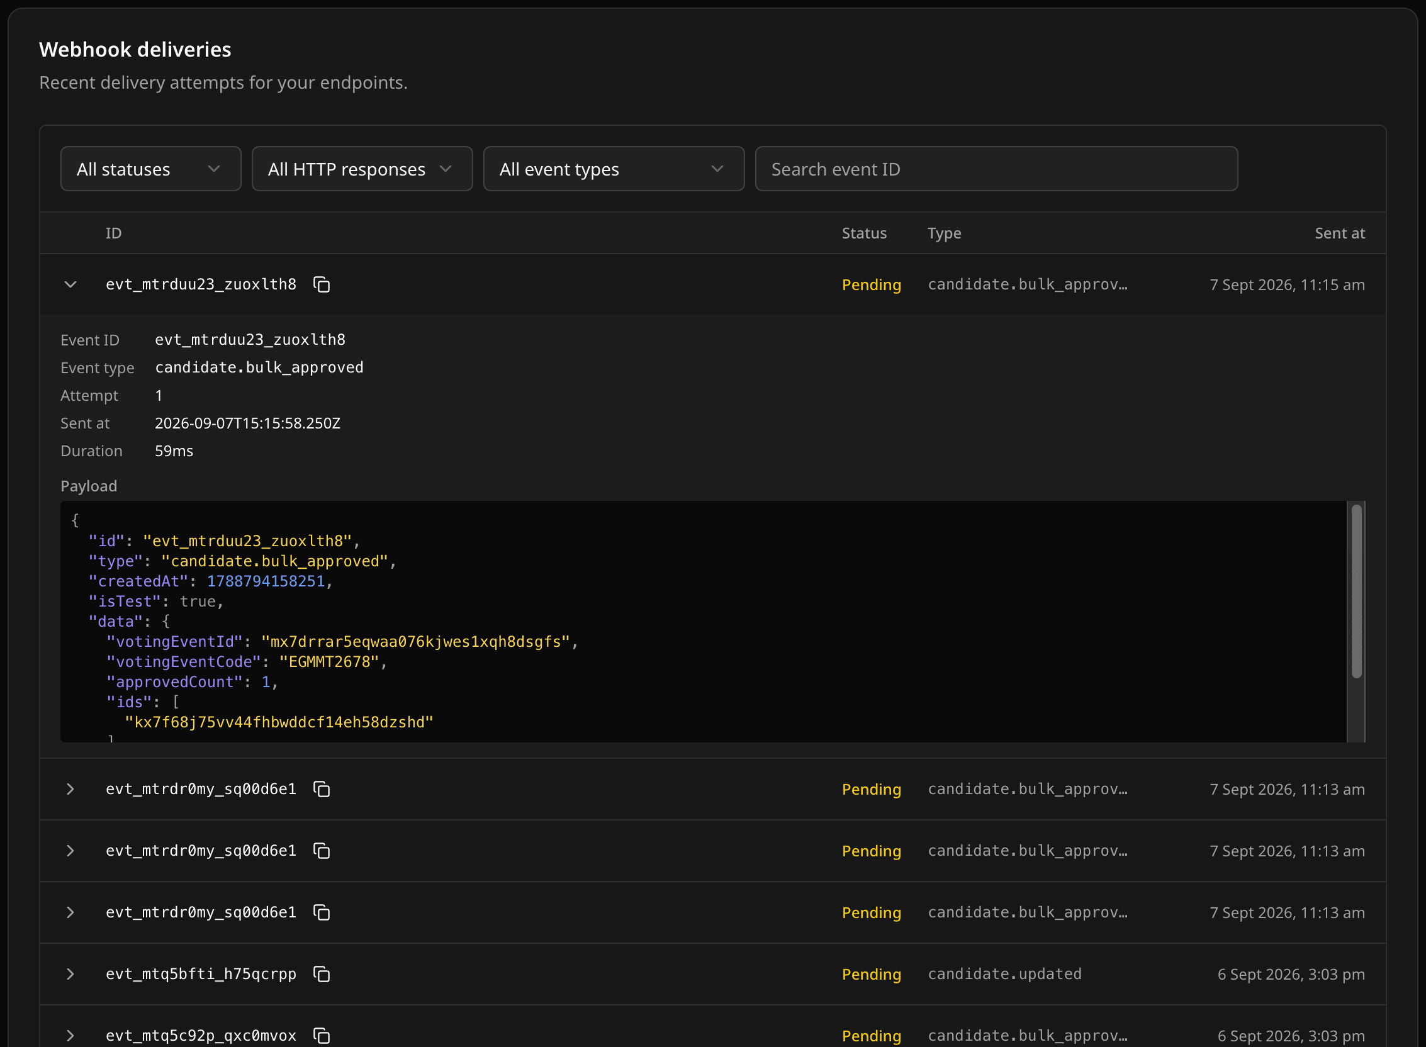Click the Duration value 59ms

click(174, 451)
